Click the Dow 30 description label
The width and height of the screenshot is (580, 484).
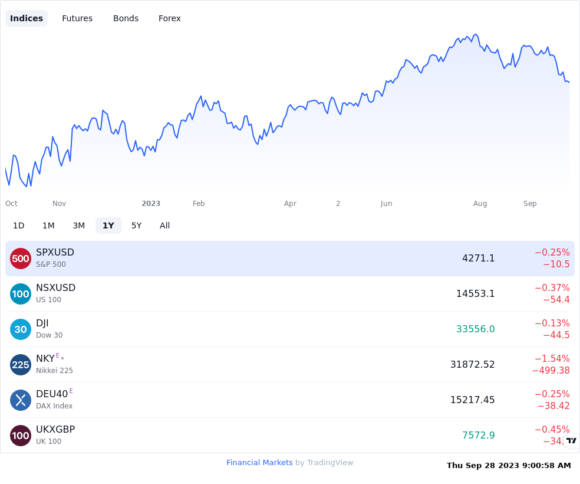tap(49, 335)
